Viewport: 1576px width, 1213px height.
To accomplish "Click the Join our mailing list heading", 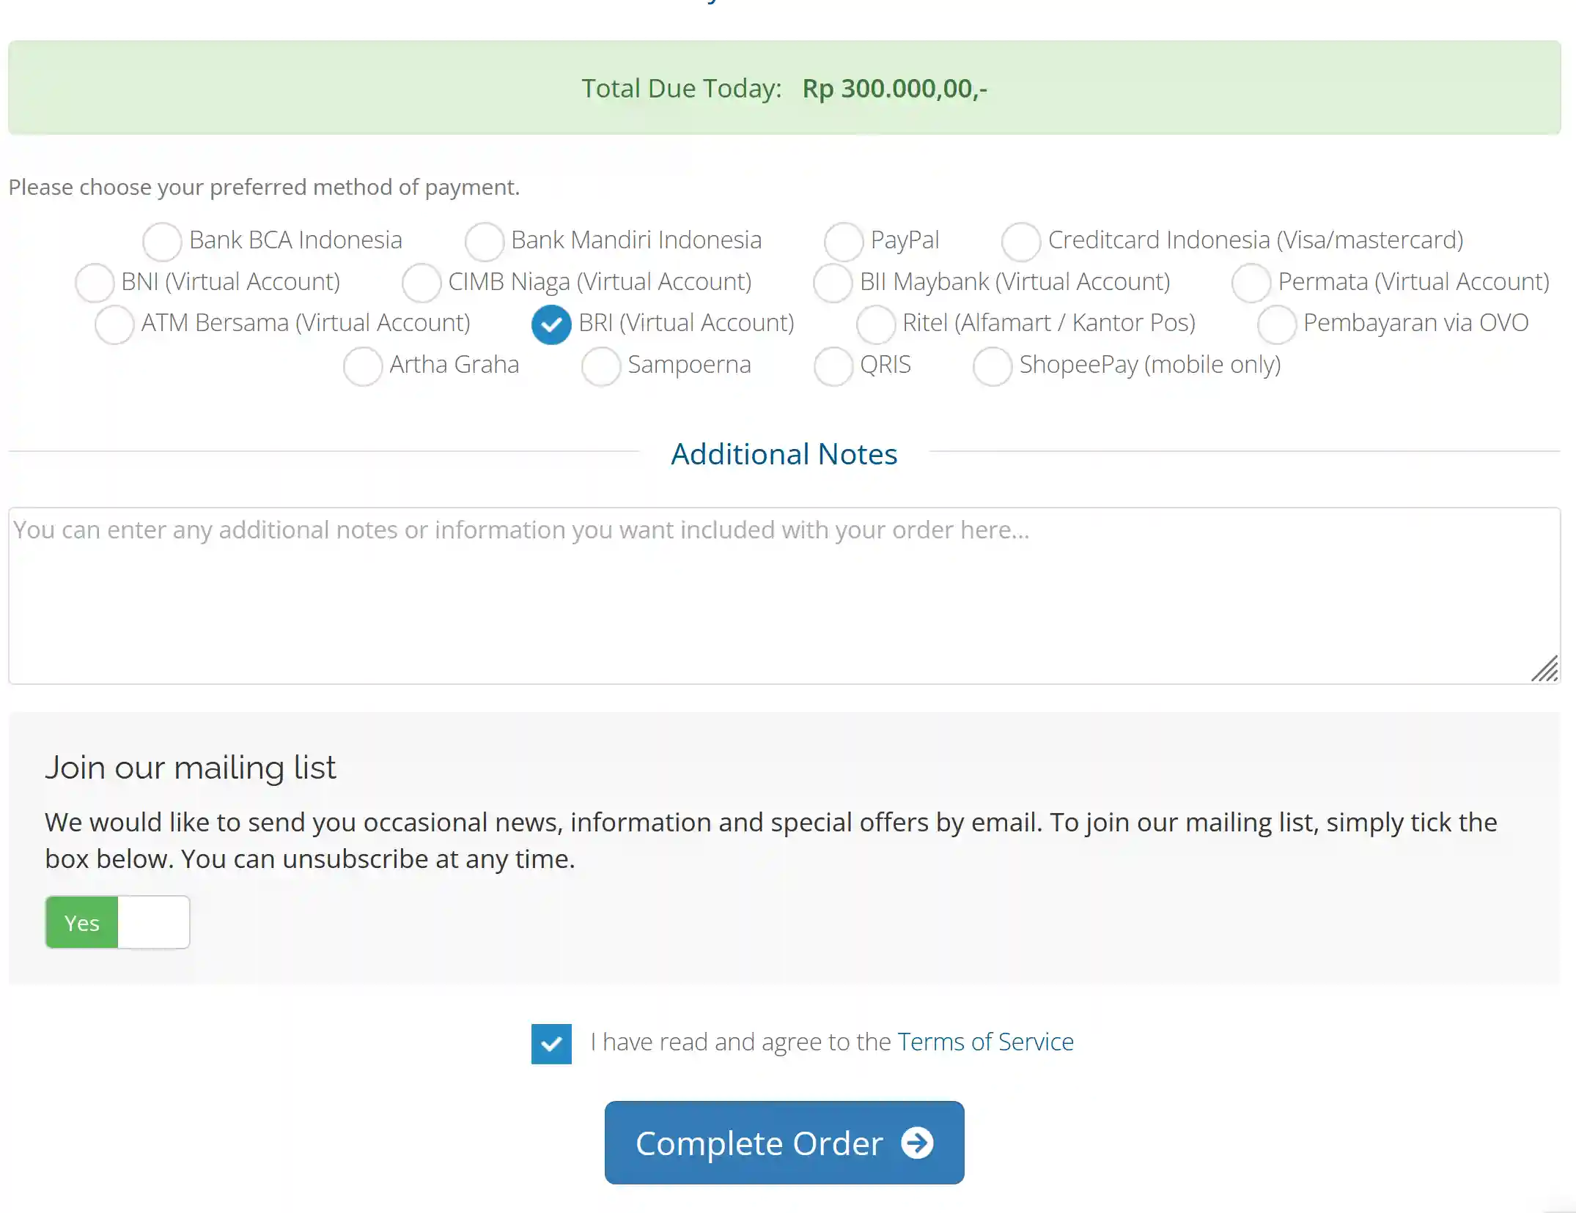I will coord(191,768).
